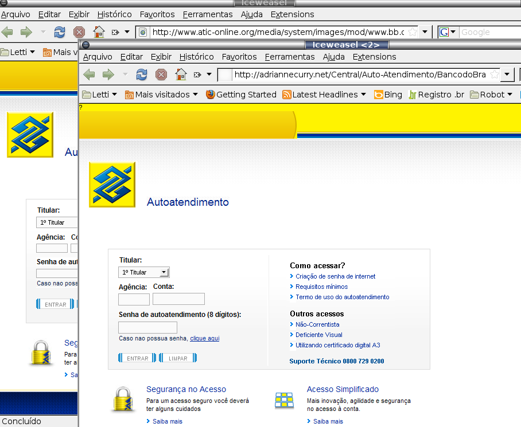Click Banco do Brasil logo in front window
The width and height of the screenshot is (521, 427).
click(x=112, y=185)
